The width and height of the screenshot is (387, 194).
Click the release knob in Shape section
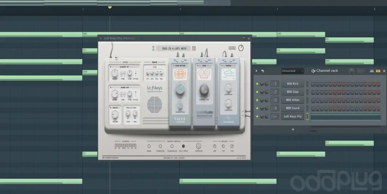[161, 73]
